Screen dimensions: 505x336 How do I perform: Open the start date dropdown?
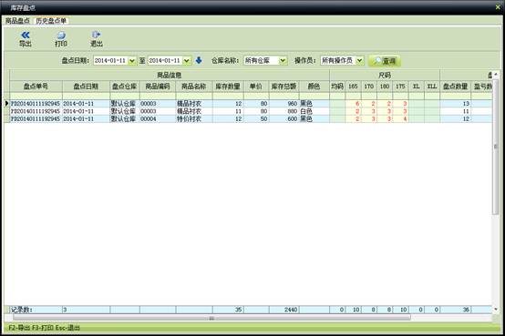click(x=132, y=61)
